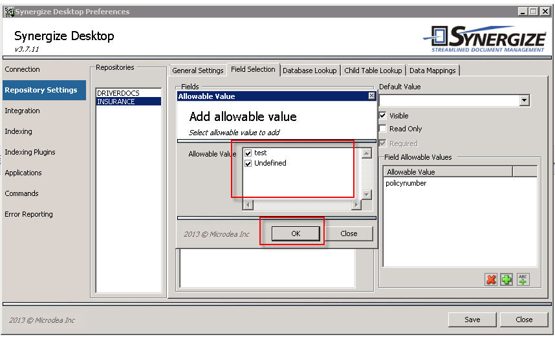Toggle the test checkbox
The width and height of the screenshot is (555, 337).
pos(248,153)
